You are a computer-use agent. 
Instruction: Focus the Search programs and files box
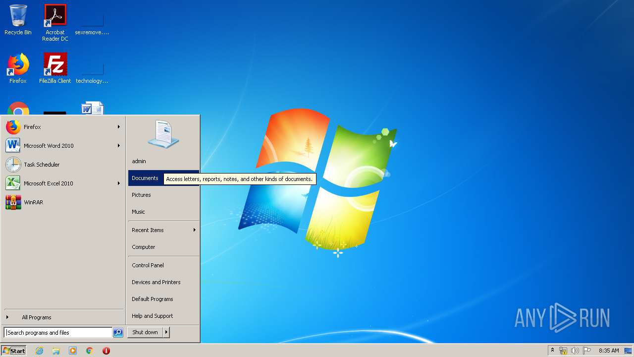point(58,333)
